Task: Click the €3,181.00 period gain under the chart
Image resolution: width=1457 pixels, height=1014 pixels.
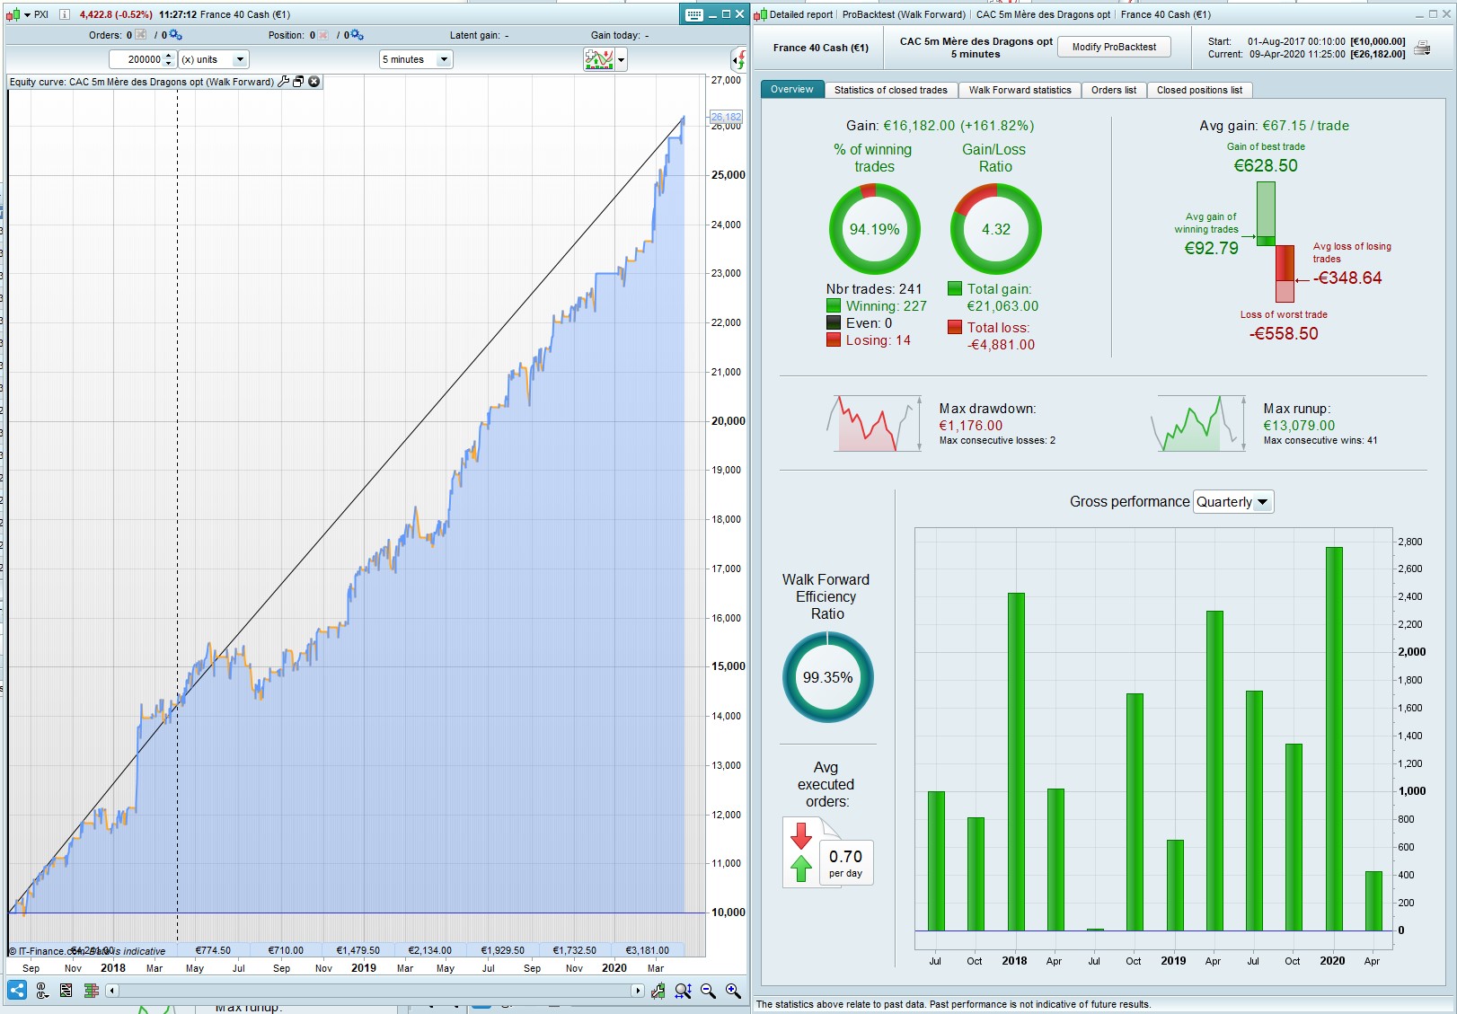Action: (647, 950)
